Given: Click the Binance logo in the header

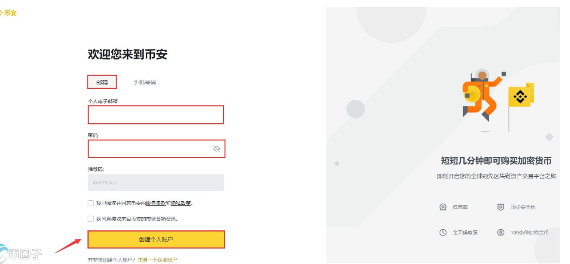Looking at the screenshot, I should 9,13.
